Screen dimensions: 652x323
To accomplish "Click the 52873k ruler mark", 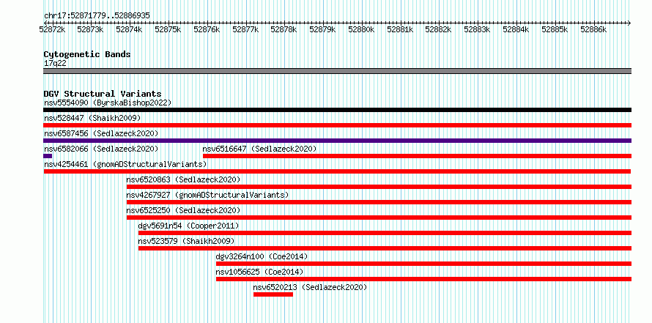I will pos(91,29).
